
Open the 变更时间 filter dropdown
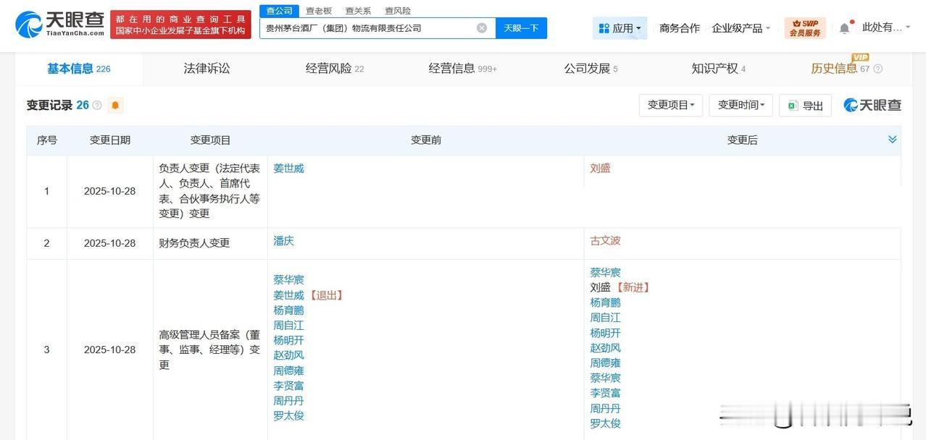click(x=741, y=105)
